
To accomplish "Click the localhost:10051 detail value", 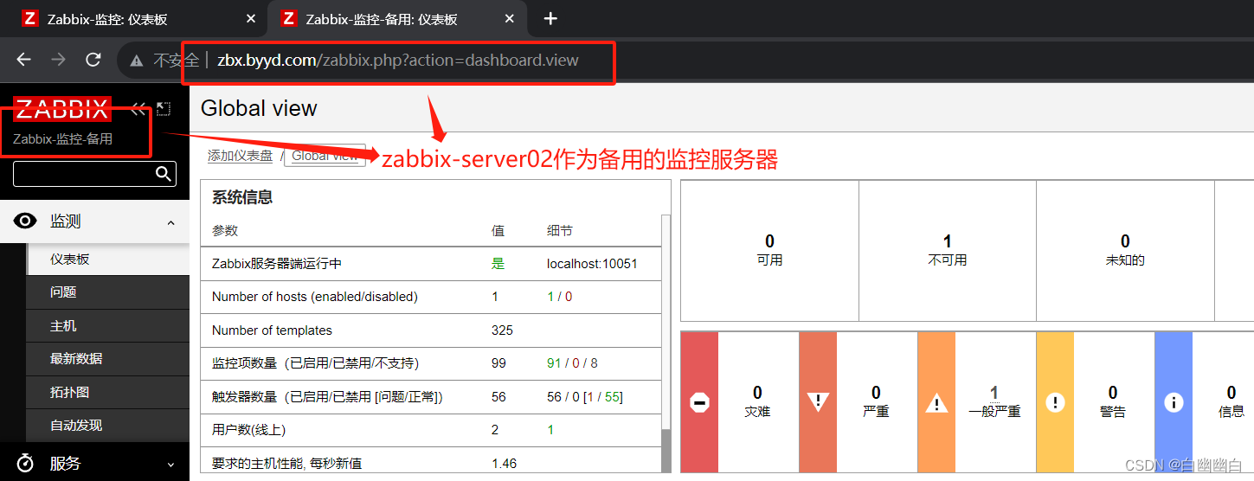I will 592,264.
